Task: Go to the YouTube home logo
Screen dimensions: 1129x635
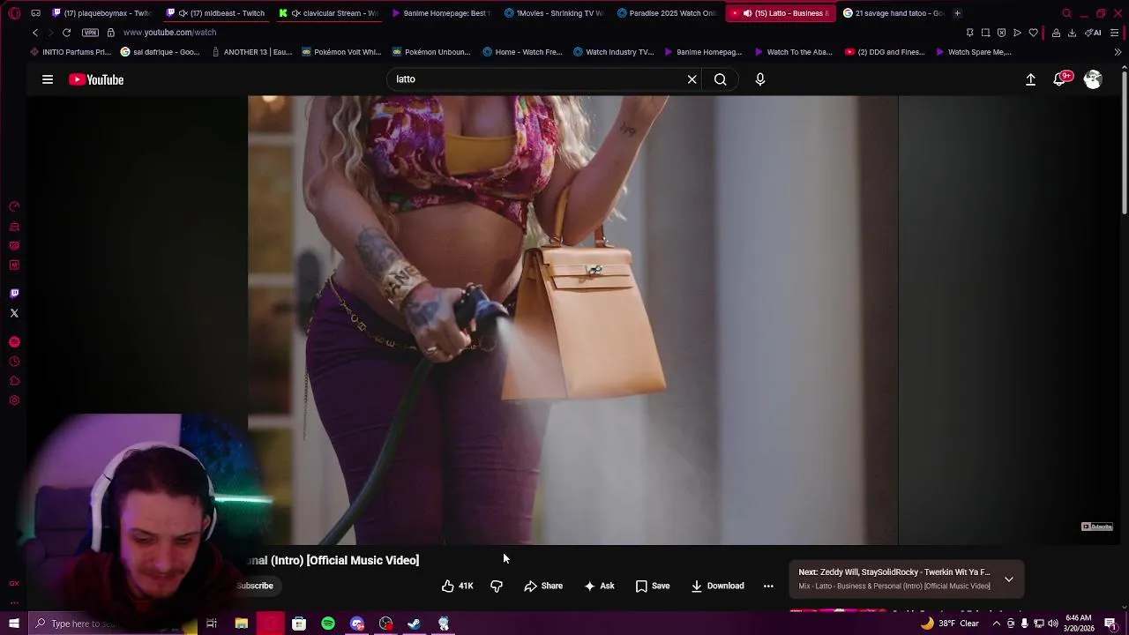Action: click(x=96, y=79)
